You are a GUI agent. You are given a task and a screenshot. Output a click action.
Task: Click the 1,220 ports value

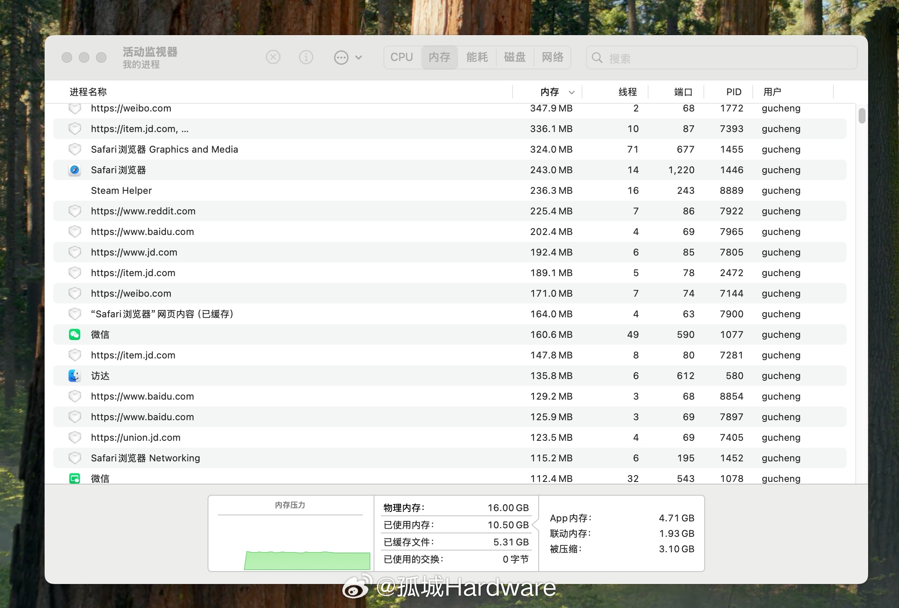click(x=681, y=170)
